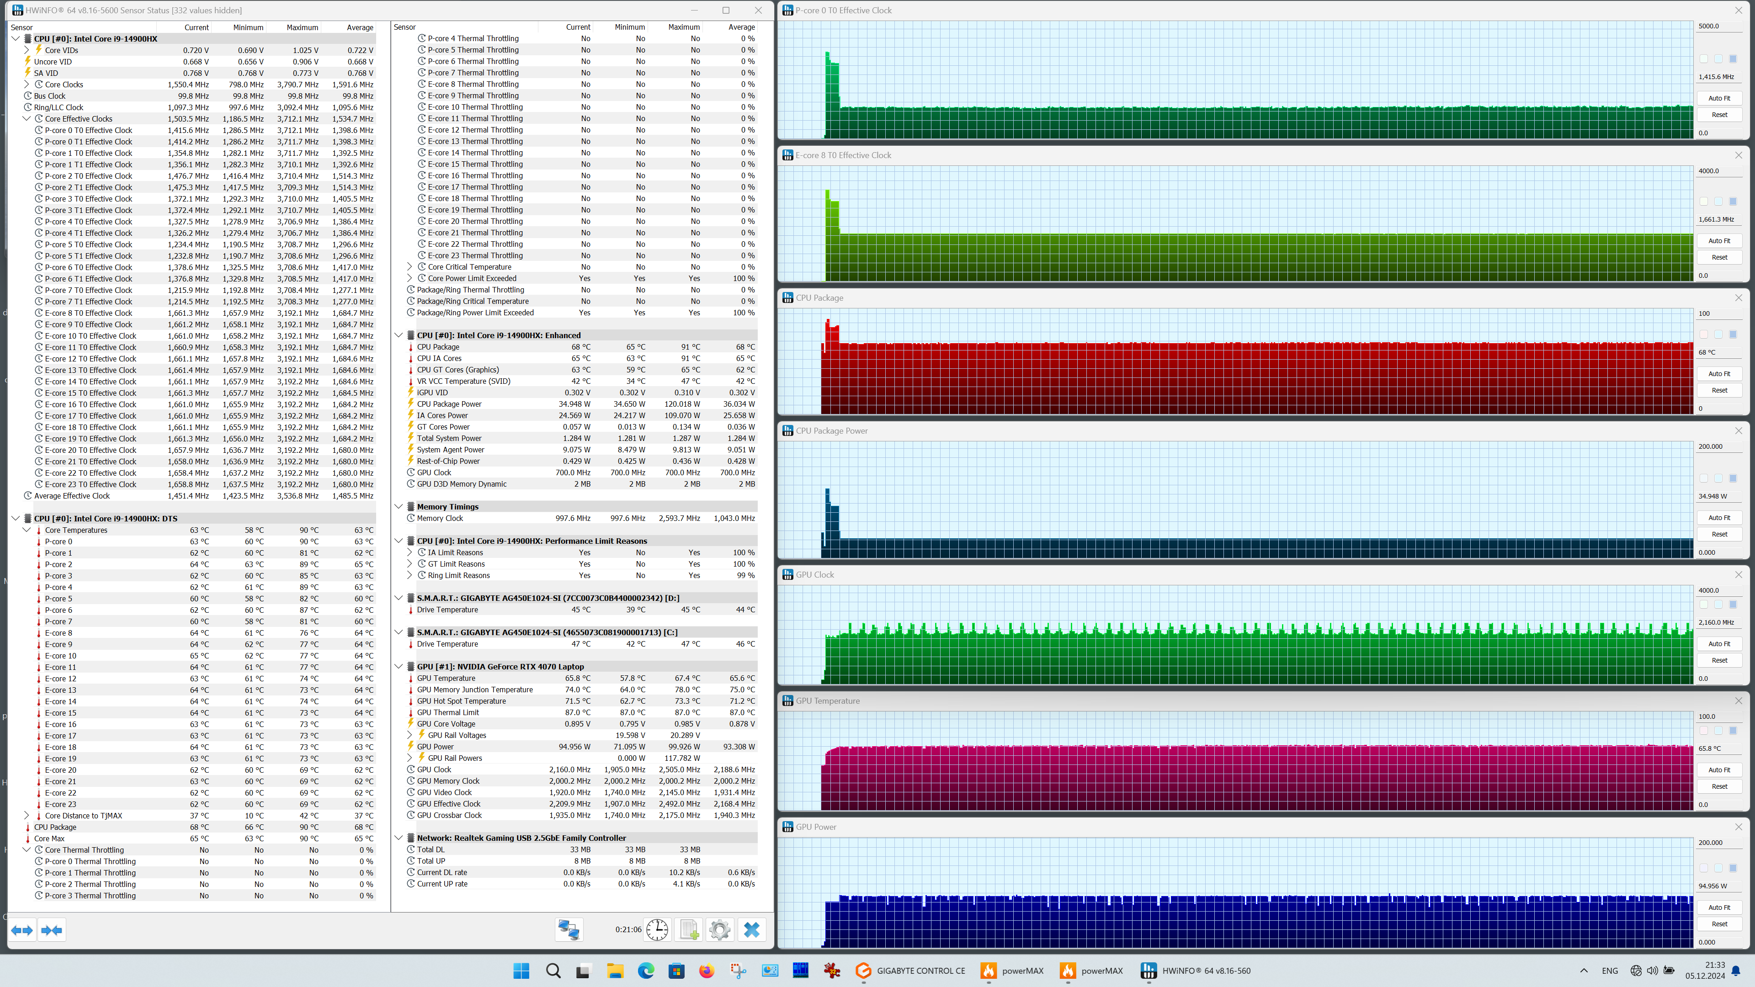Click the darkest blue color swatch on the P-core 0 graph
The image size is (1755, 987).
click(1733, 58)
